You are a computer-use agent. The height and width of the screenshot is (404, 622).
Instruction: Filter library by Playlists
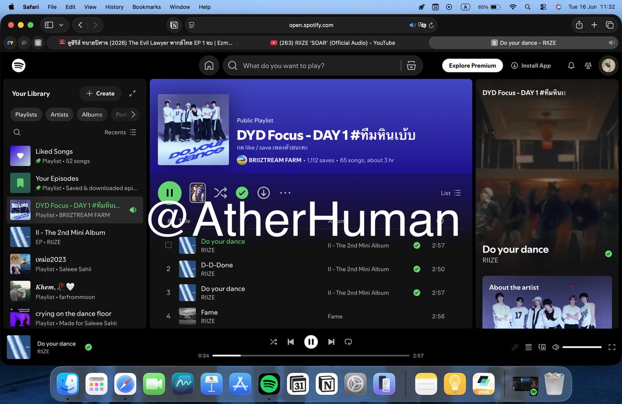(26, 114)
